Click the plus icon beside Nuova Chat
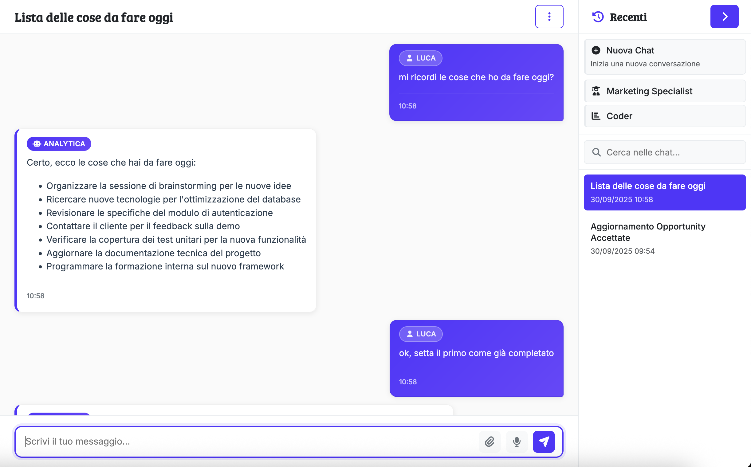The height and width of the screenshot is (467, 751). [x=596, y=50]
